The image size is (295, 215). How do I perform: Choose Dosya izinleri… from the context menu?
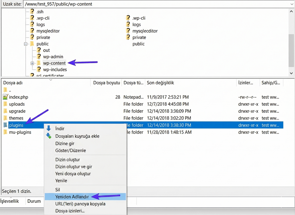70,211
